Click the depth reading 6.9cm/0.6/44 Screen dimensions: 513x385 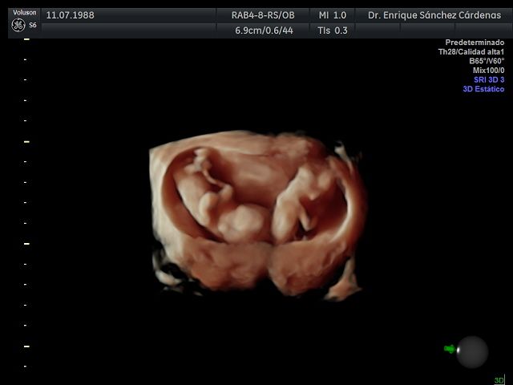click(264, 30)
